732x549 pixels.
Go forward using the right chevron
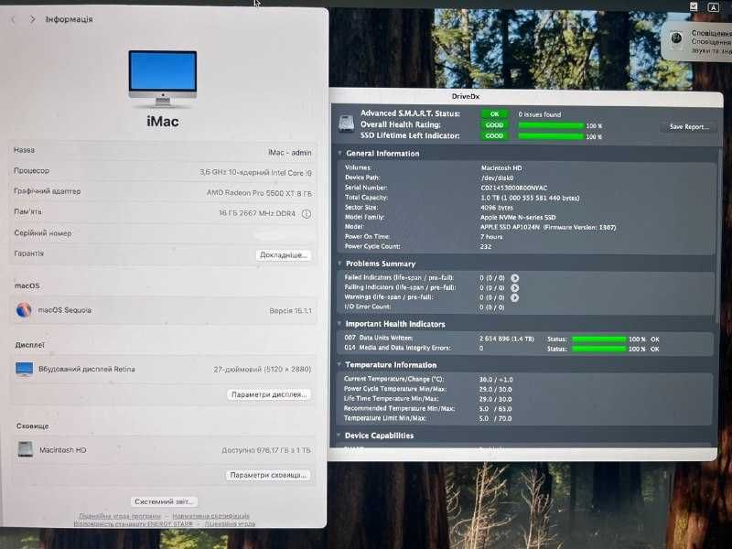pyautogui.click(x=32, y=19)
